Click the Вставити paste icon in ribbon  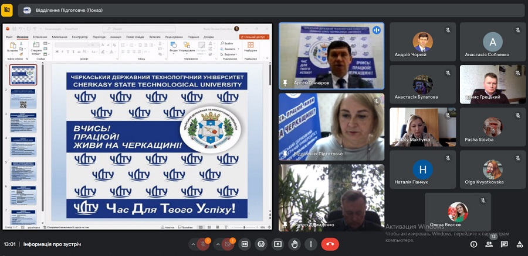(x=13, y=45)
